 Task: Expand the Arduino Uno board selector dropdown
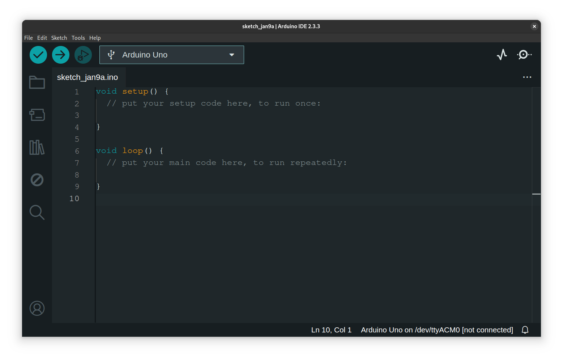coord(231,55)
